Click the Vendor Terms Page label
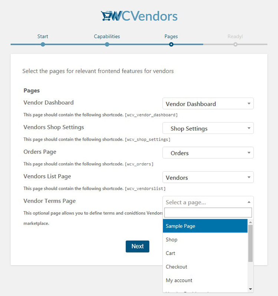The height and width of the screenshot is (296, 278). pyautogui.click(x=50, y=201)
